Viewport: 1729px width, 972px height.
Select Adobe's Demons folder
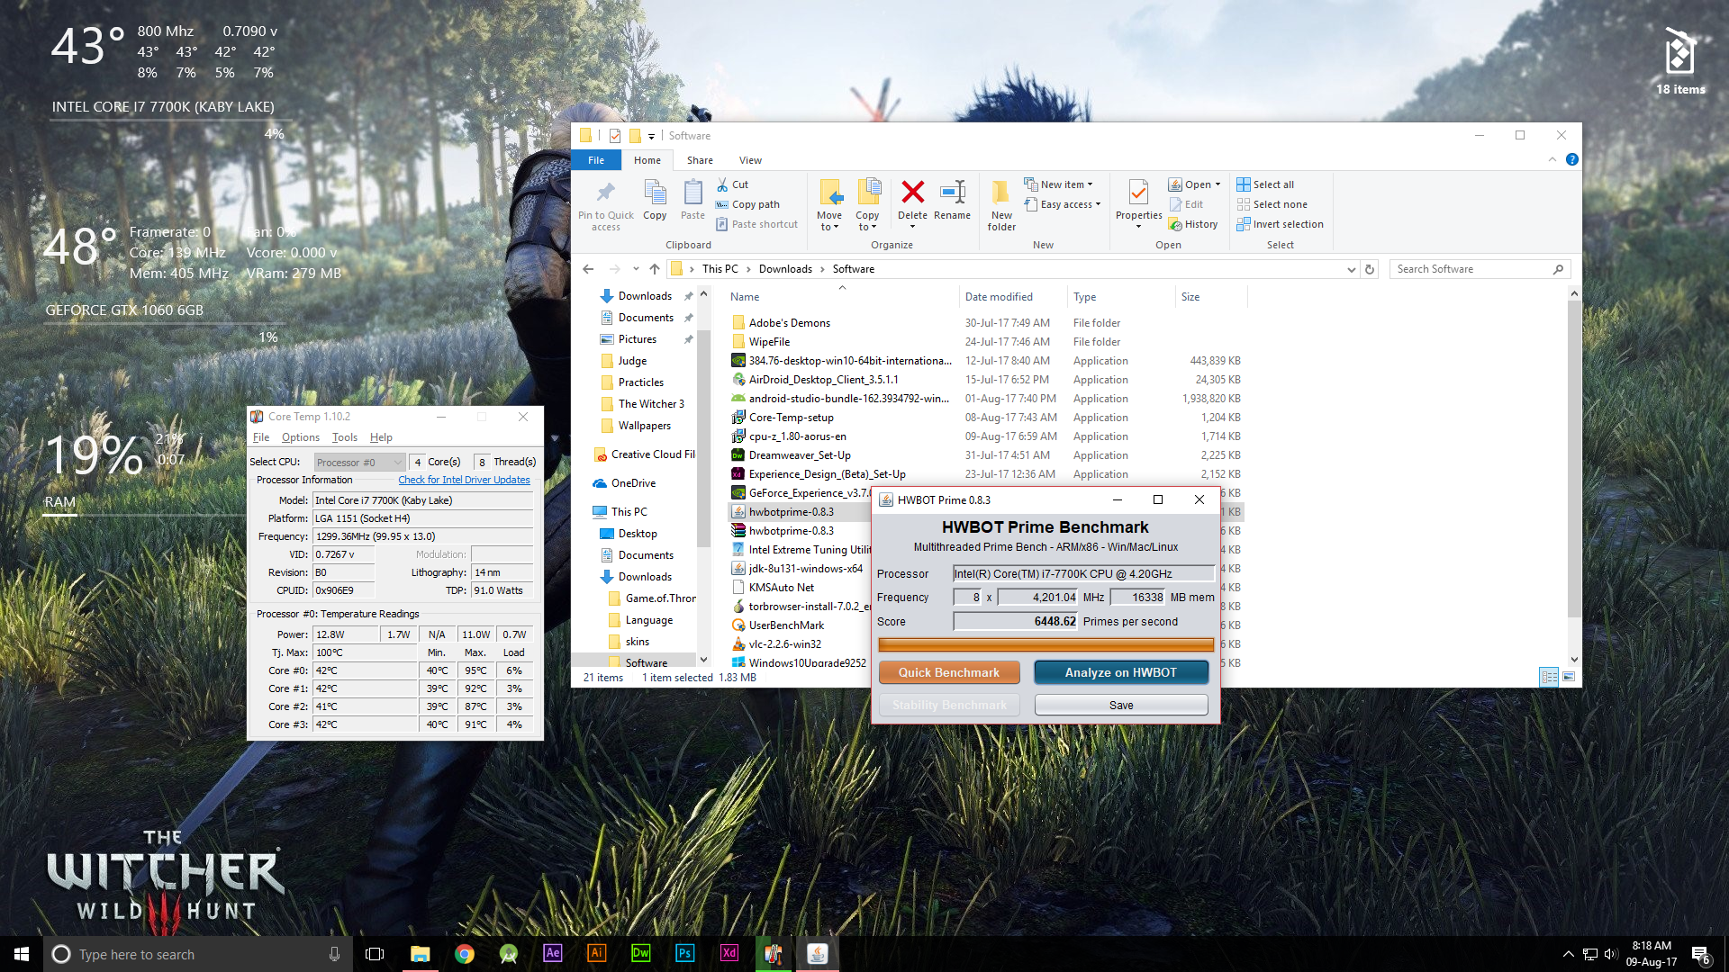click(790, 323)
